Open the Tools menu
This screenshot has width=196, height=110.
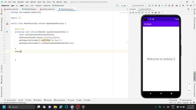(x=49, y=2)
